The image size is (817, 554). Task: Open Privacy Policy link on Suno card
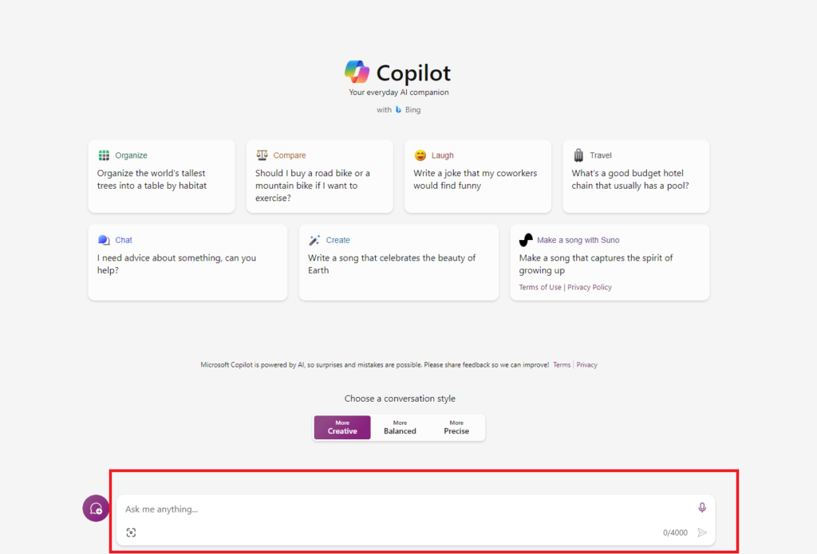(x=590, y=287)
